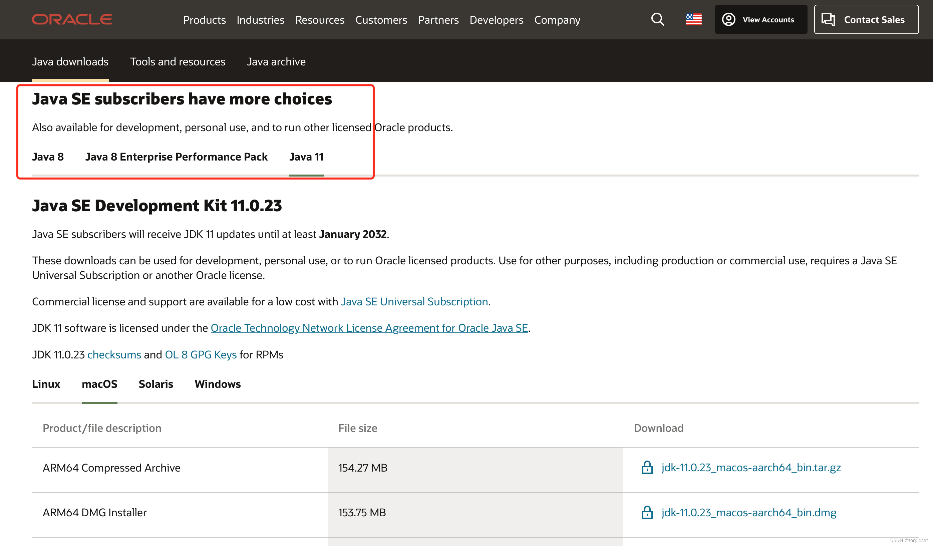Viewport: 933px width, 546px height.
Task: Open the Company menu
Action: coord(557,20)
